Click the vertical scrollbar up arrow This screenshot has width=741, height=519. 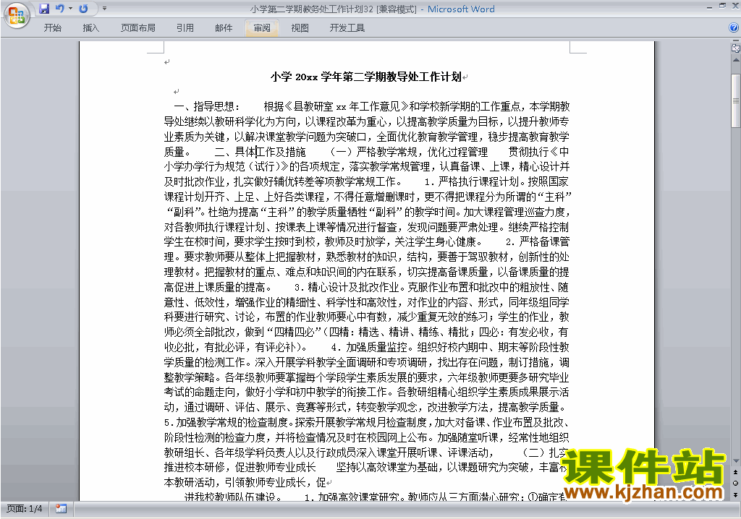[735, 61]
